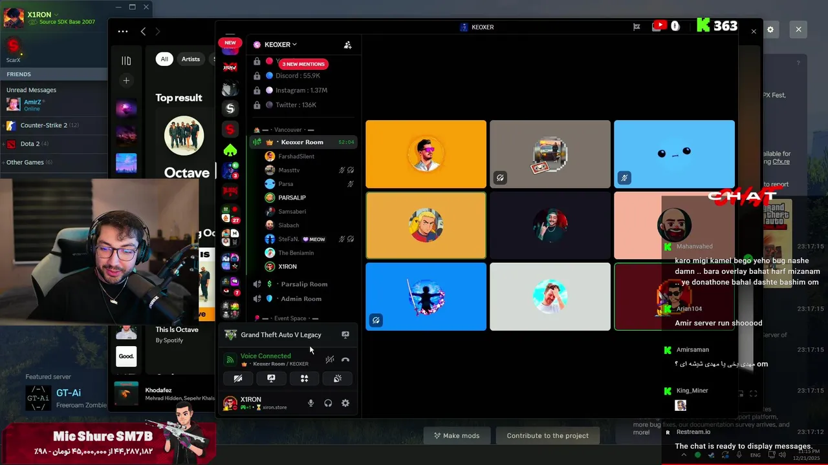Open Discord user settings gear
The width and height of the screenshot is (828, 465).
coord(345,403)
